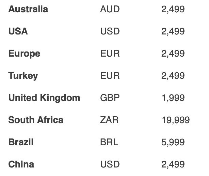209x176 pixels.
Task: Click Australia's 2,499 price
Action: pyautogui.click(x=173, y=9)
